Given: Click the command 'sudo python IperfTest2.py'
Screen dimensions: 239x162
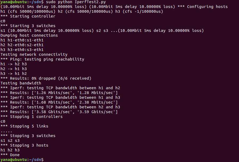Looking at the screenshot, I should pyautogui.click(x=76, y=2).
